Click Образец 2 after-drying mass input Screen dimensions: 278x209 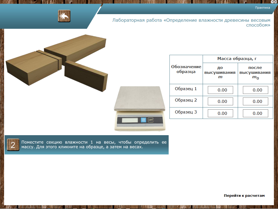tap(255, 102)
